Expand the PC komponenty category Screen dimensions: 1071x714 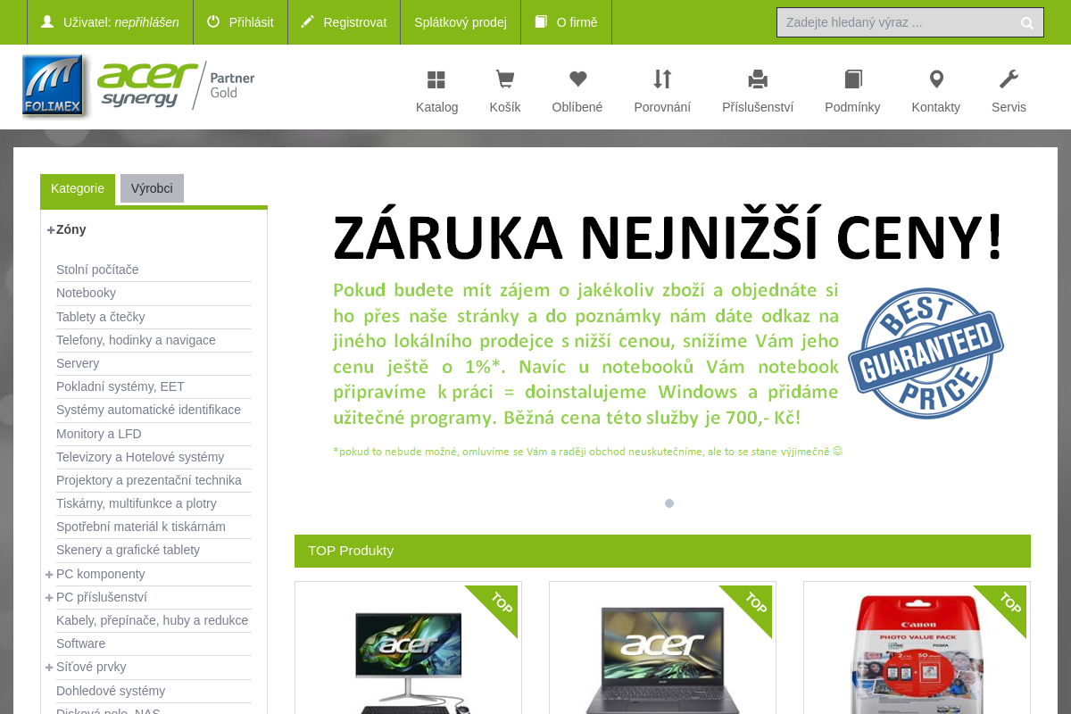48,574
